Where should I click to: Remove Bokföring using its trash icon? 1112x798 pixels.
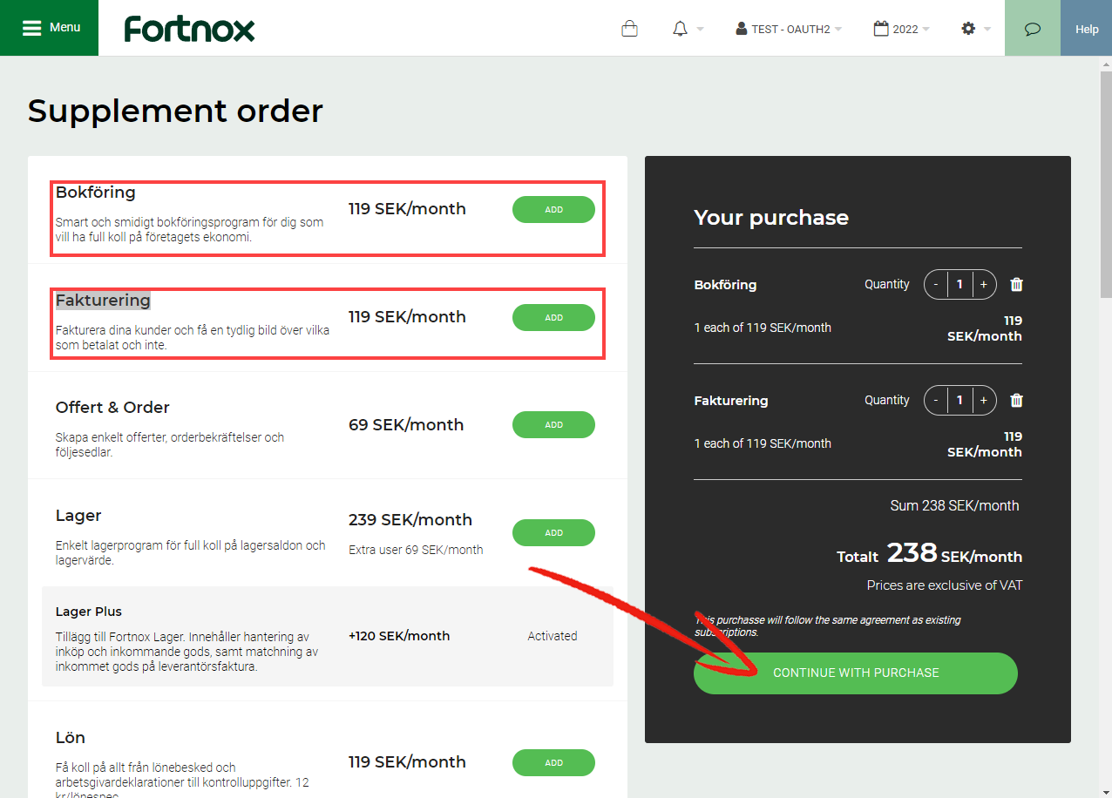[x=1016, y=284]
